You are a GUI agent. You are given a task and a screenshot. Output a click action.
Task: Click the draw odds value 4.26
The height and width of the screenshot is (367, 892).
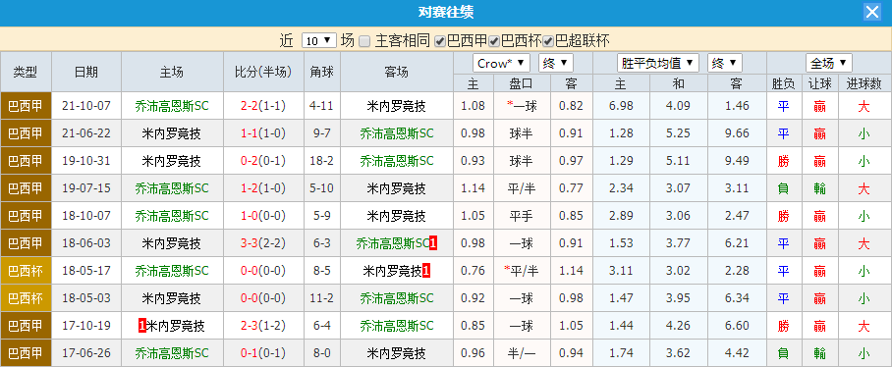[x=678, y=326]
